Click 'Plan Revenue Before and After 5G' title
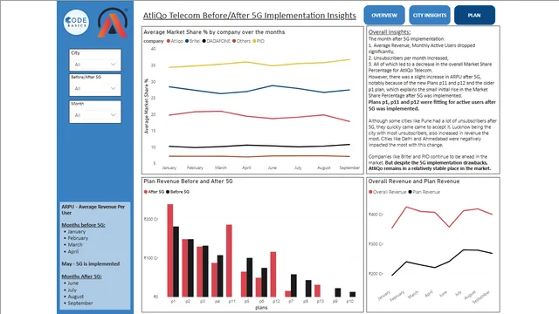Viewport: 559px width, 314px height. pyautogui.click(x=188, y=181)
